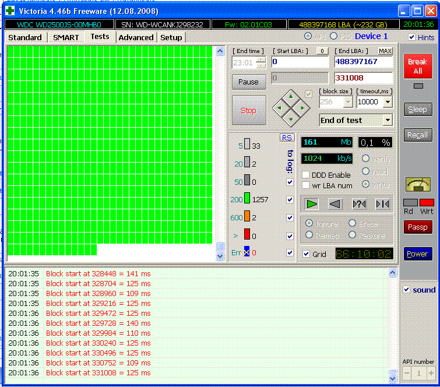Select the read radio option

[x=365, y=171]
